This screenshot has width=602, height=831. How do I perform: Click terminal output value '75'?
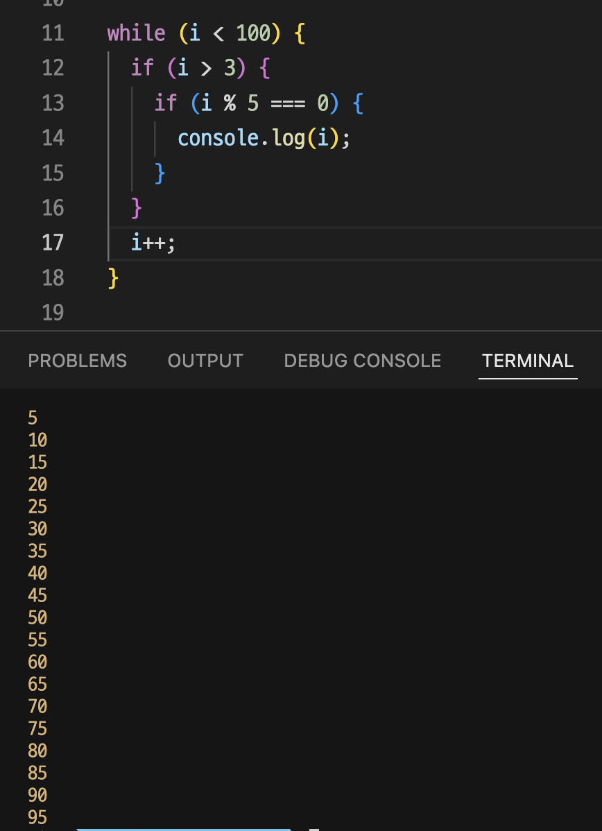pos(37,729)
